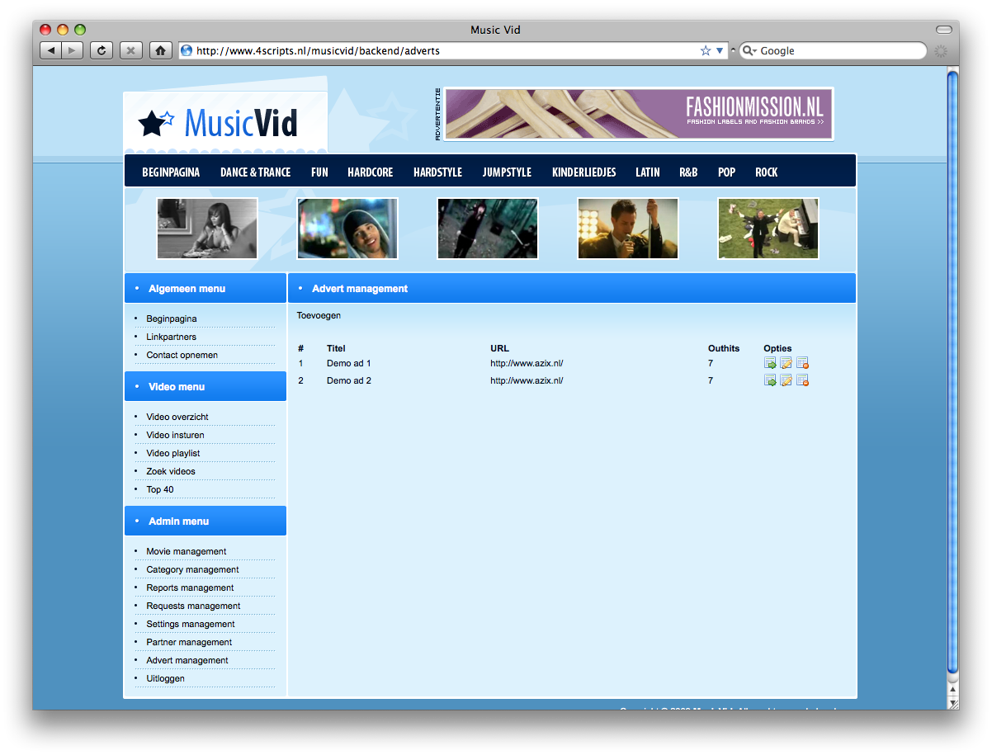Open the address bar history dropdown arrow
Viewport: 992px width, 755px height.
pyautogui.click(x=720, y=50)
